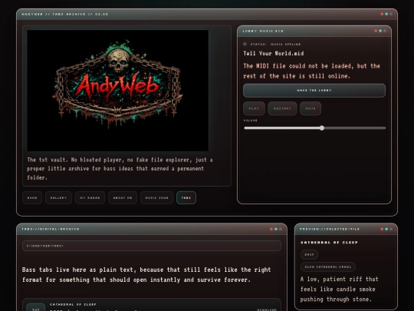Click the TXT file icon for Cathedral of Sleep
The image size is (414, 311).
(35, 308)
